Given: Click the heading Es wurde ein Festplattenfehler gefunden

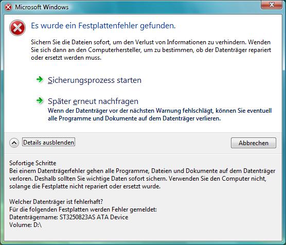Looking at the screenshot, I should 103,26.
